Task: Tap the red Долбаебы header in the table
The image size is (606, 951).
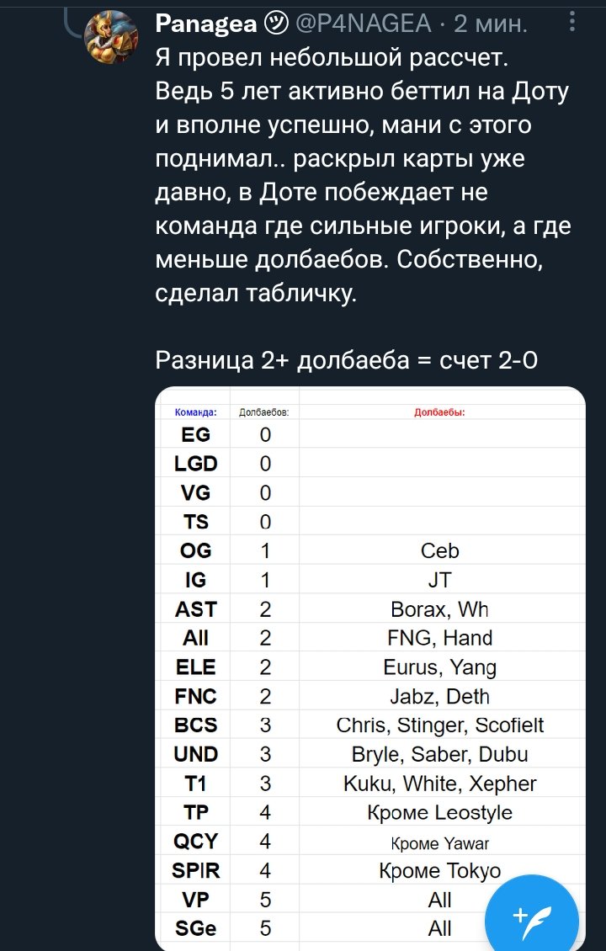Action: pyautogui.click(x=439, y=410)
